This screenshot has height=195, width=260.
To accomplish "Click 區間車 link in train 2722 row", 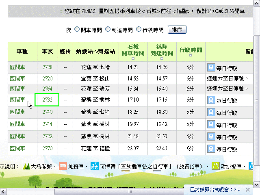I will (17, 136).
